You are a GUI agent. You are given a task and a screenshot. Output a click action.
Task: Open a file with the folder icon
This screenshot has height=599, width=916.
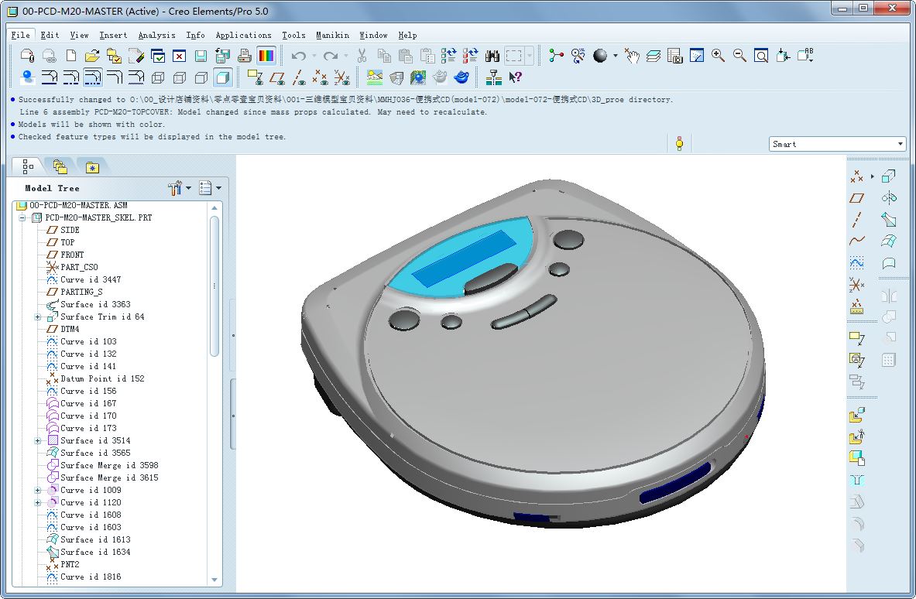(92, 56)
